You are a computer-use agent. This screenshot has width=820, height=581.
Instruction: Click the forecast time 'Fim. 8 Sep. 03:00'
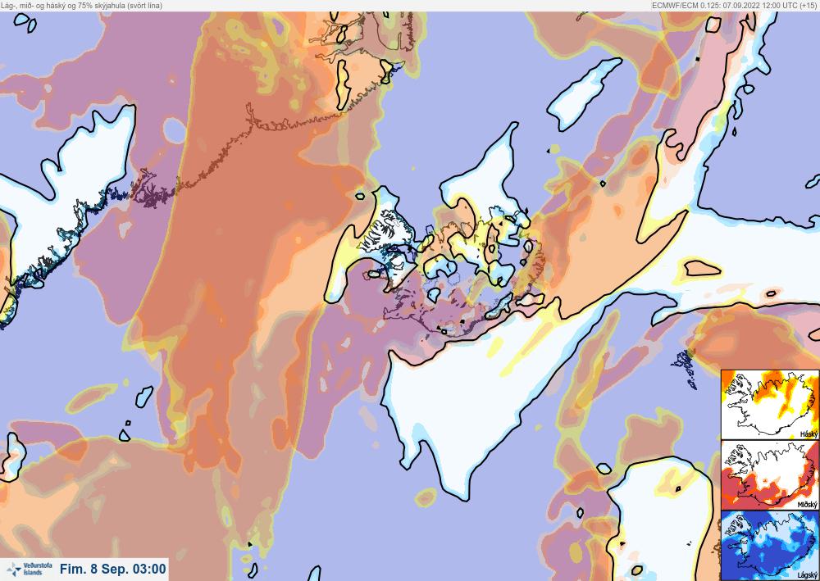[113, 569]
